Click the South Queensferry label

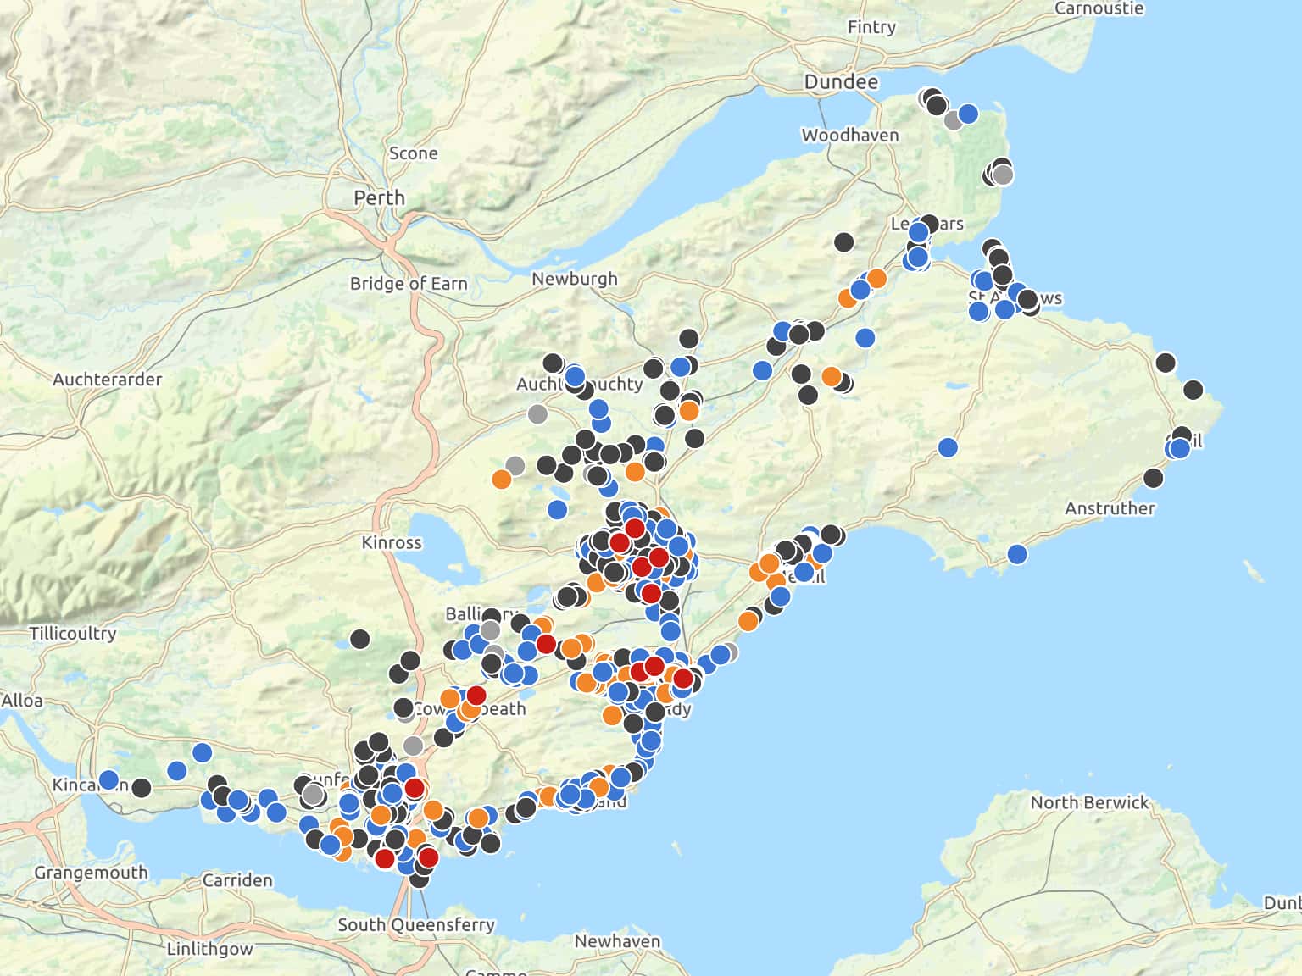pyautogui.click(x=415, y=924)
